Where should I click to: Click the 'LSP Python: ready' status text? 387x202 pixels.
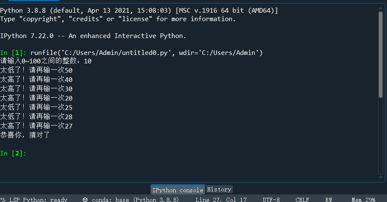(38, 199)
